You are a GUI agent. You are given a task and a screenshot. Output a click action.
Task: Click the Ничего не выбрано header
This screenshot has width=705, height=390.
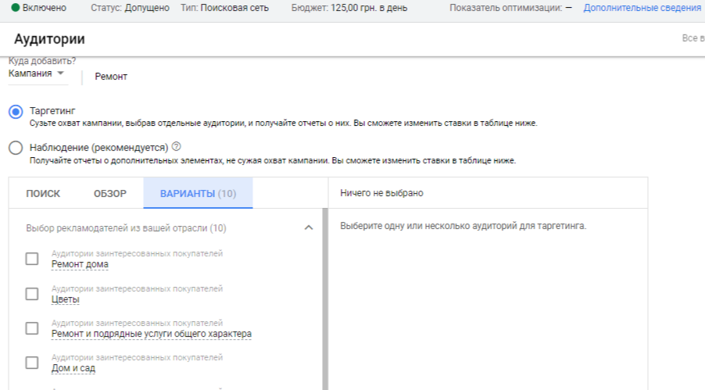381,193
